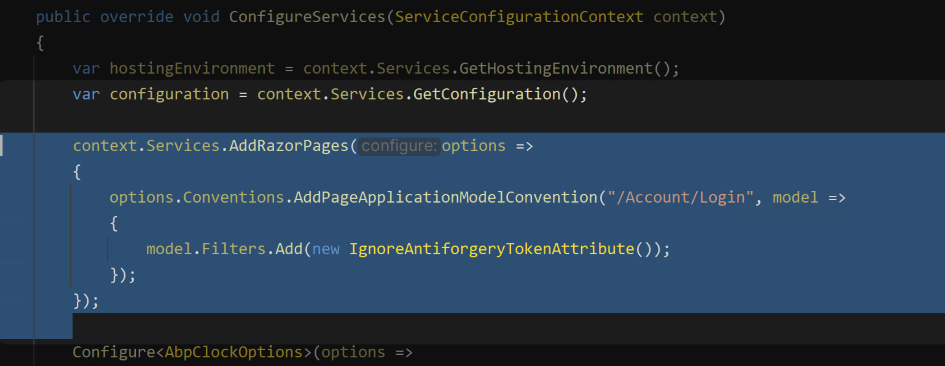The width and height of the screenshot is (945, 366).
Task: Click the Conventions property
Action: coord(233,198)
